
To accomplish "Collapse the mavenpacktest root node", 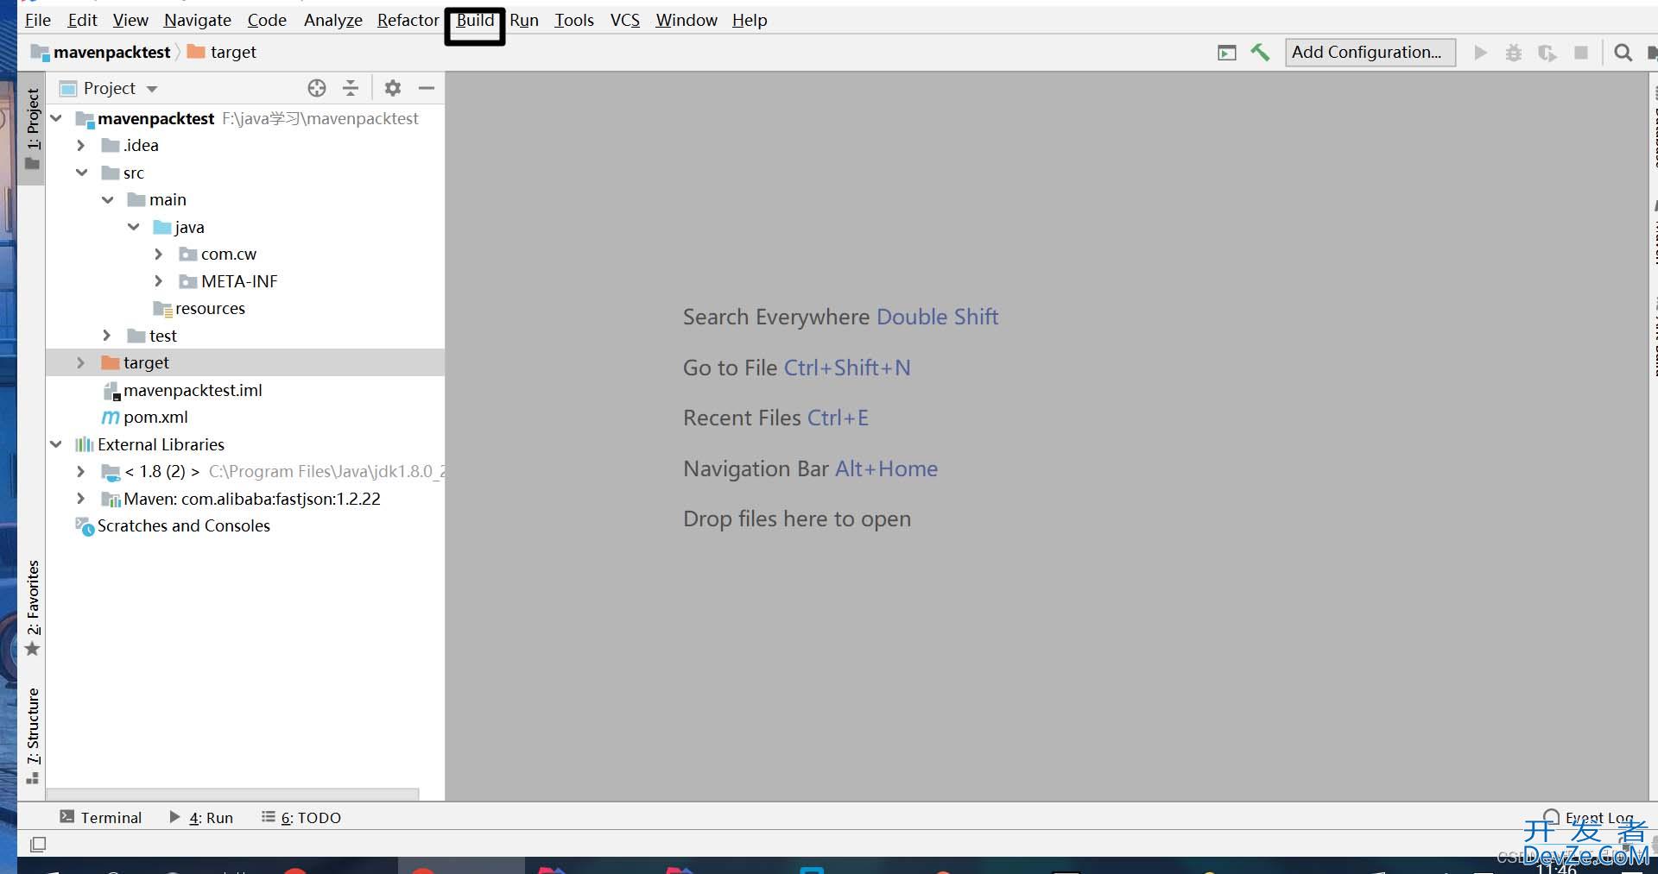I will (56, 118).
